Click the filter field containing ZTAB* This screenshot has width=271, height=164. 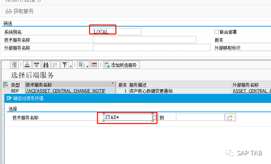pyautogui.click(x=128, y=118)
